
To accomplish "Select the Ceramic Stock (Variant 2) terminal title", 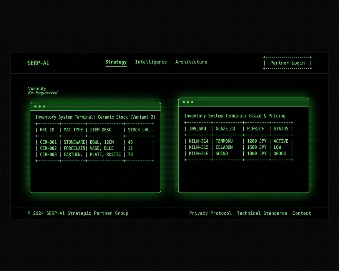I will pos(95,117).
